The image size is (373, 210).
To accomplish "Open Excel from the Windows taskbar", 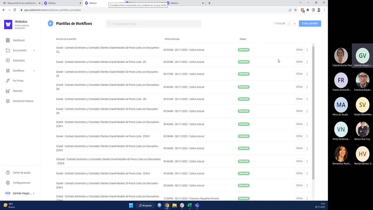I will 189,205.
